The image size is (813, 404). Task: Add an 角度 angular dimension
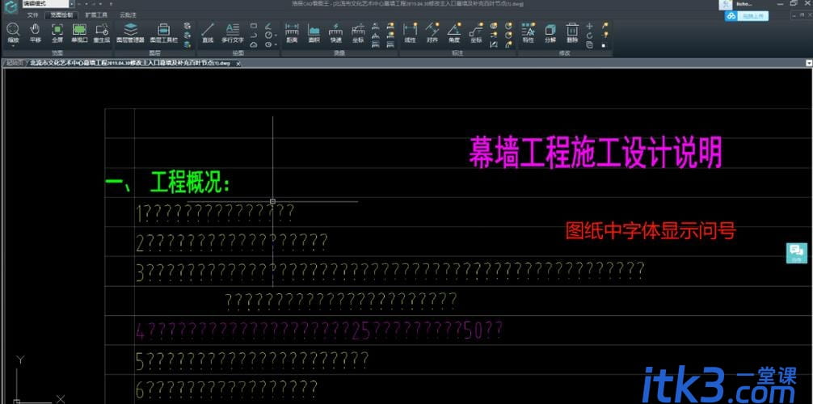click(x=454, y=32)
